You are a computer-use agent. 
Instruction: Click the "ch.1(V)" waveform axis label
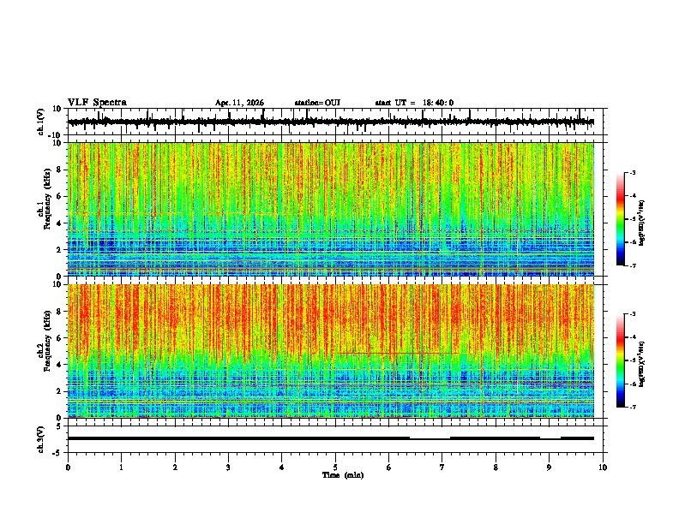coord(41,122)
